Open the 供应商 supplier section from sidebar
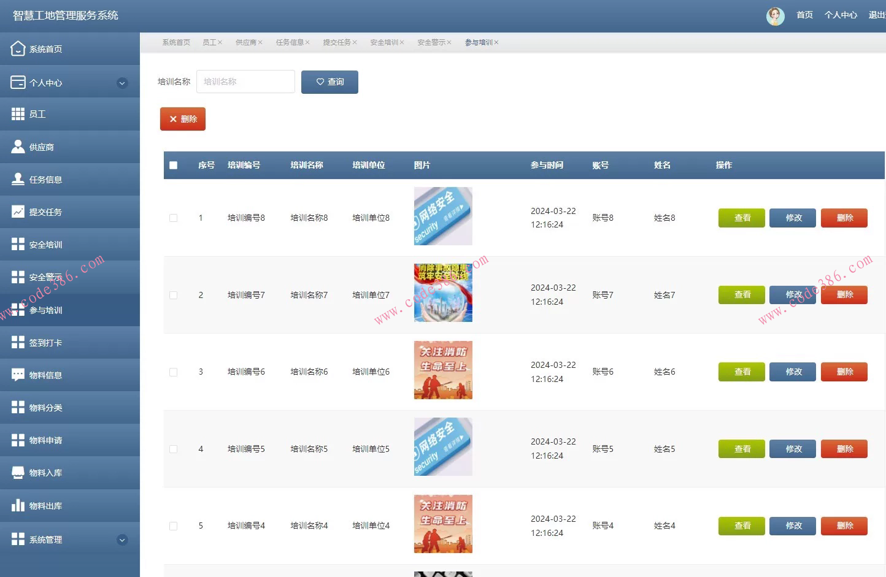 [x=18, y=146]
